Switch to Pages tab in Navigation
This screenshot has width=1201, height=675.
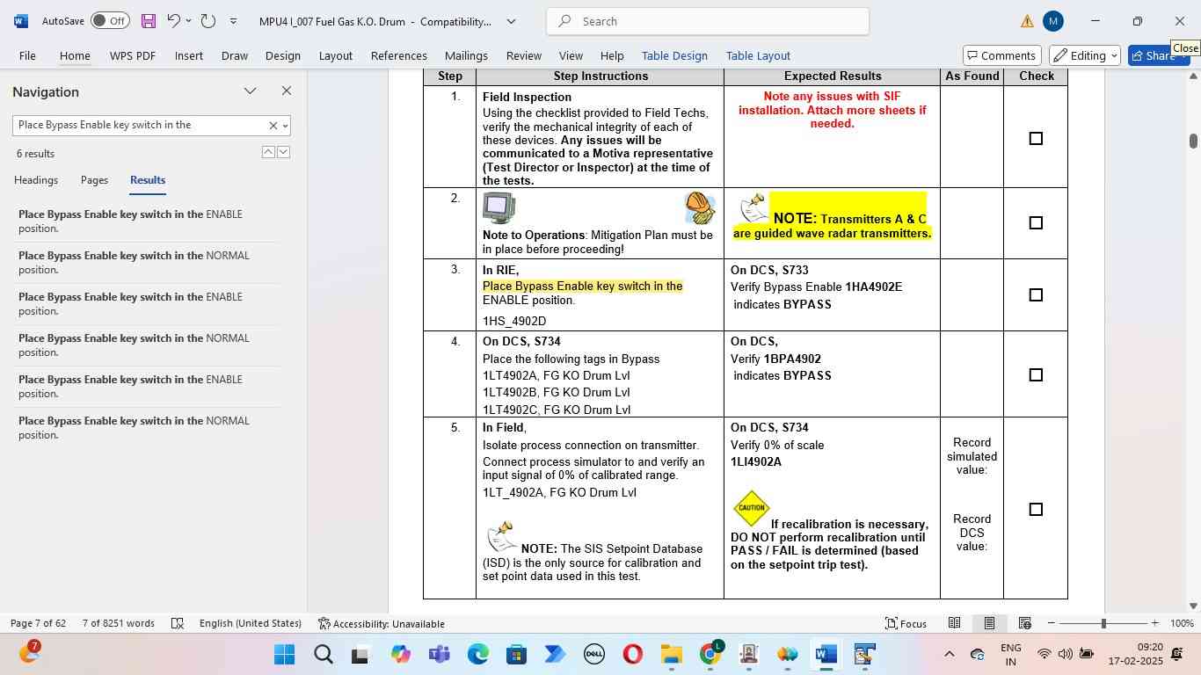(94, 180)
